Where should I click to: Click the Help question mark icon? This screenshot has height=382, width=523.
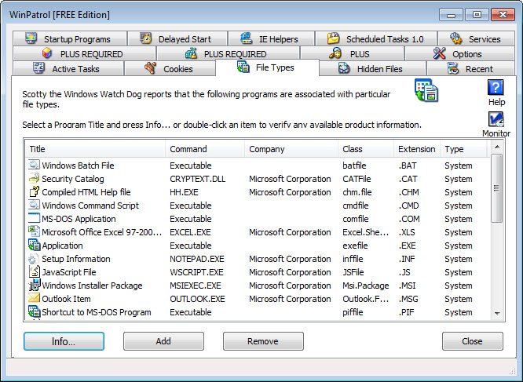496,88
